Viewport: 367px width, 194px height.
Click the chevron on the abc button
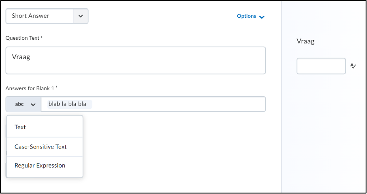click(x=33, y=105)
